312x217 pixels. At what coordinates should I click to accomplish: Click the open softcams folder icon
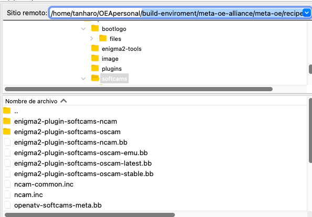(x=95, y=78)
